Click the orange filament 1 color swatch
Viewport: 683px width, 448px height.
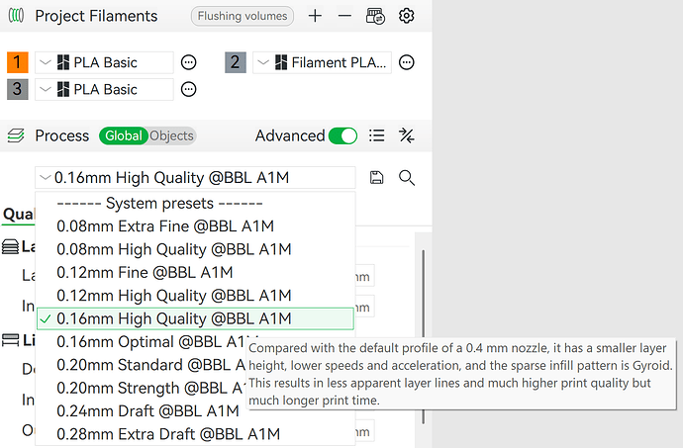click(18, 62)
